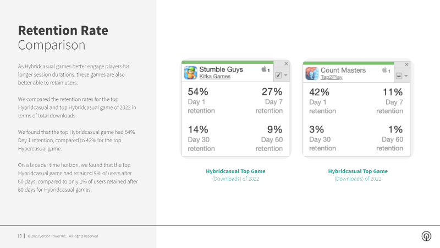
Task: Close the Stumble Guys card
Action: click(x=286, y=64)
